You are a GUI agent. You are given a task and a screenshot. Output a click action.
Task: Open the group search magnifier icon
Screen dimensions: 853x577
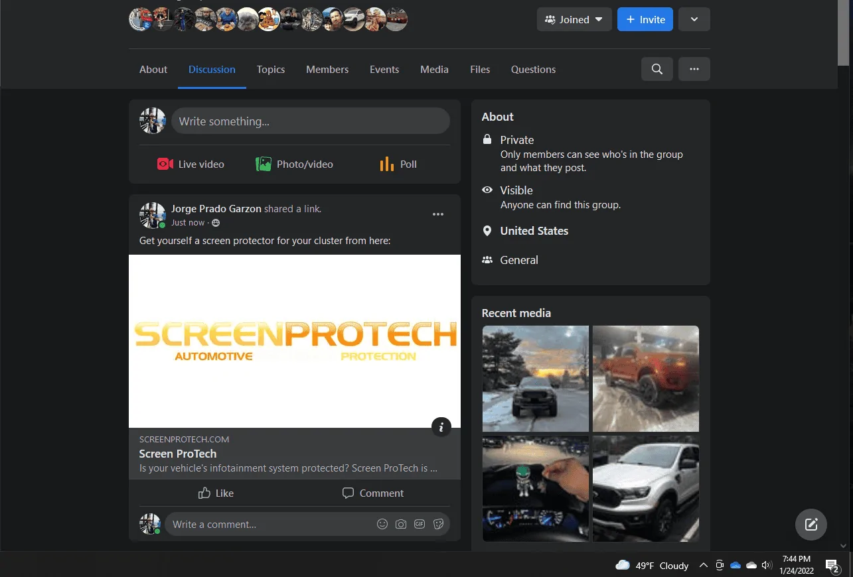(x=657, y=69)
